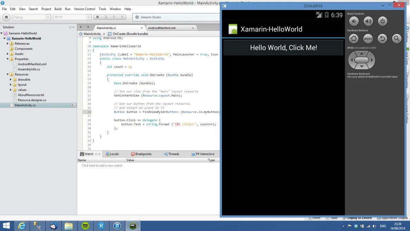Viewport: 410px width, 231px height.
Task: Pause execution in debug toolbar
Action: coord(98,17)
